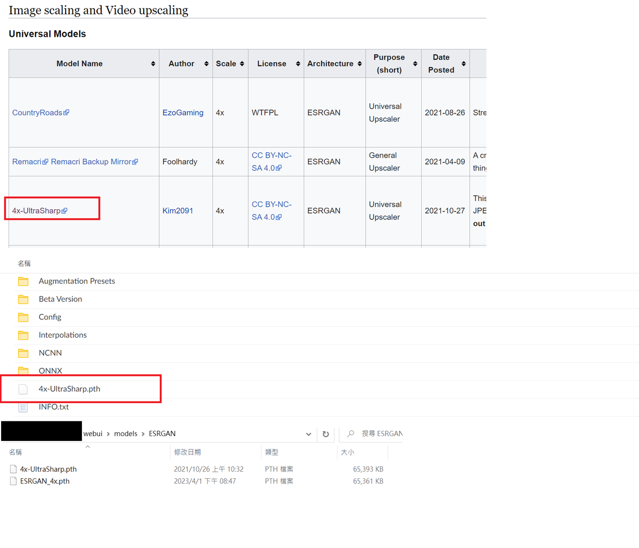The image size is (639, 548).
Task: Select the NCNN folder name
Action: (x=50, y=353)
